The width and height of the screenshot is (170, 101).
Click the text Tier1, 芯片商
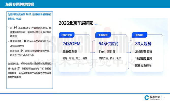(x=107, y=52)
